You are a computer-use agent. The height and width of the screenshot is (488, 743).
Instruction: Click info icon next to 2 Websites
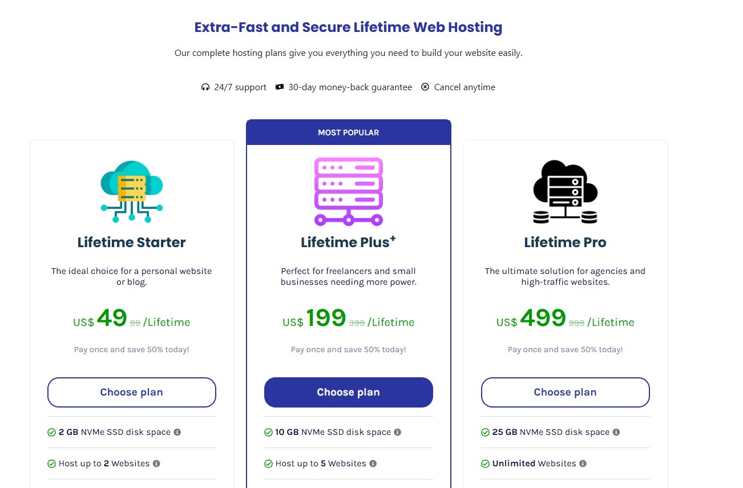pyautogui.click(x=156, y=463)
